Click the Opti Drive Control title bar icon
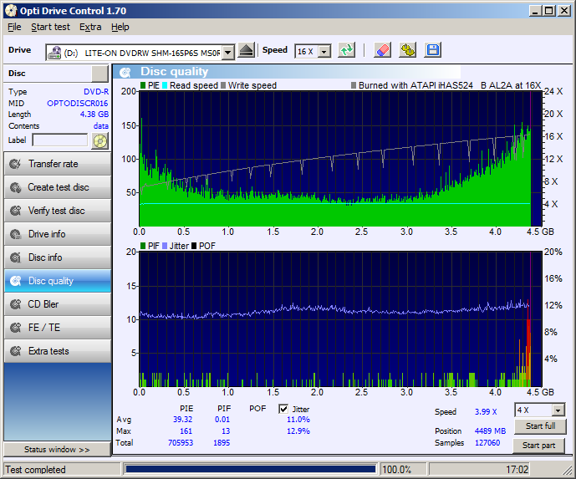Image resolution: width=576 pixels, height=479 pixels. coord(11,11)
